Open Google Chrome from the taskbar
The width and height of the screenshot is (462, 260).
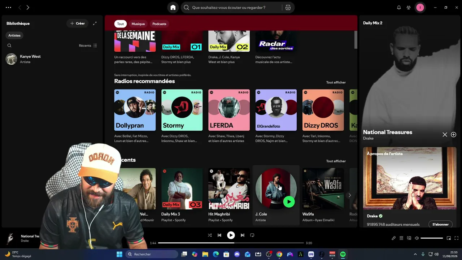pyautogui.click(x=279, y=254)
